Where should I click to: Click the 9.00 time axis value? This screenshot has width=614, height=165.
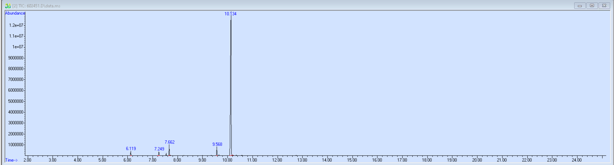pos(202,160)
